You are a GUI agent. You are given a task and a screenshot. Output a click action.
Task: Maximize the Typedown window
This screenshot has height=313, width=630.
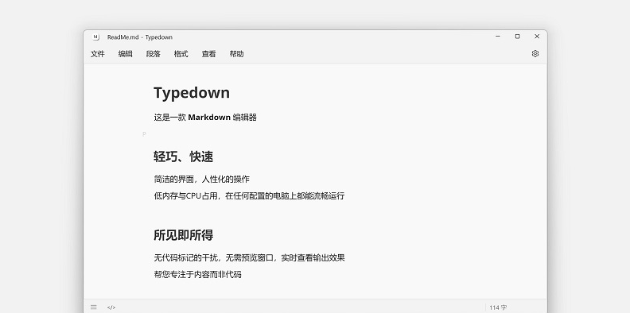point(518,37)
